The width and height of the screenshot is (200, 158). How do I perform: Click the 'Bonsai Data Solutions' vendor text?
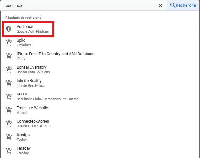33,72
